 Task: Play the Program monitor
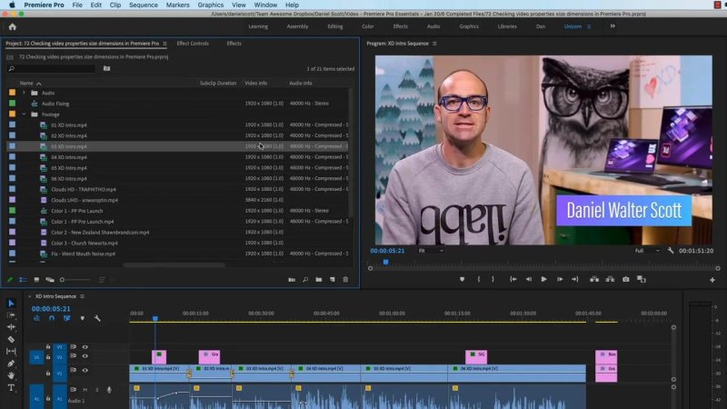click(x=543, y=279)
